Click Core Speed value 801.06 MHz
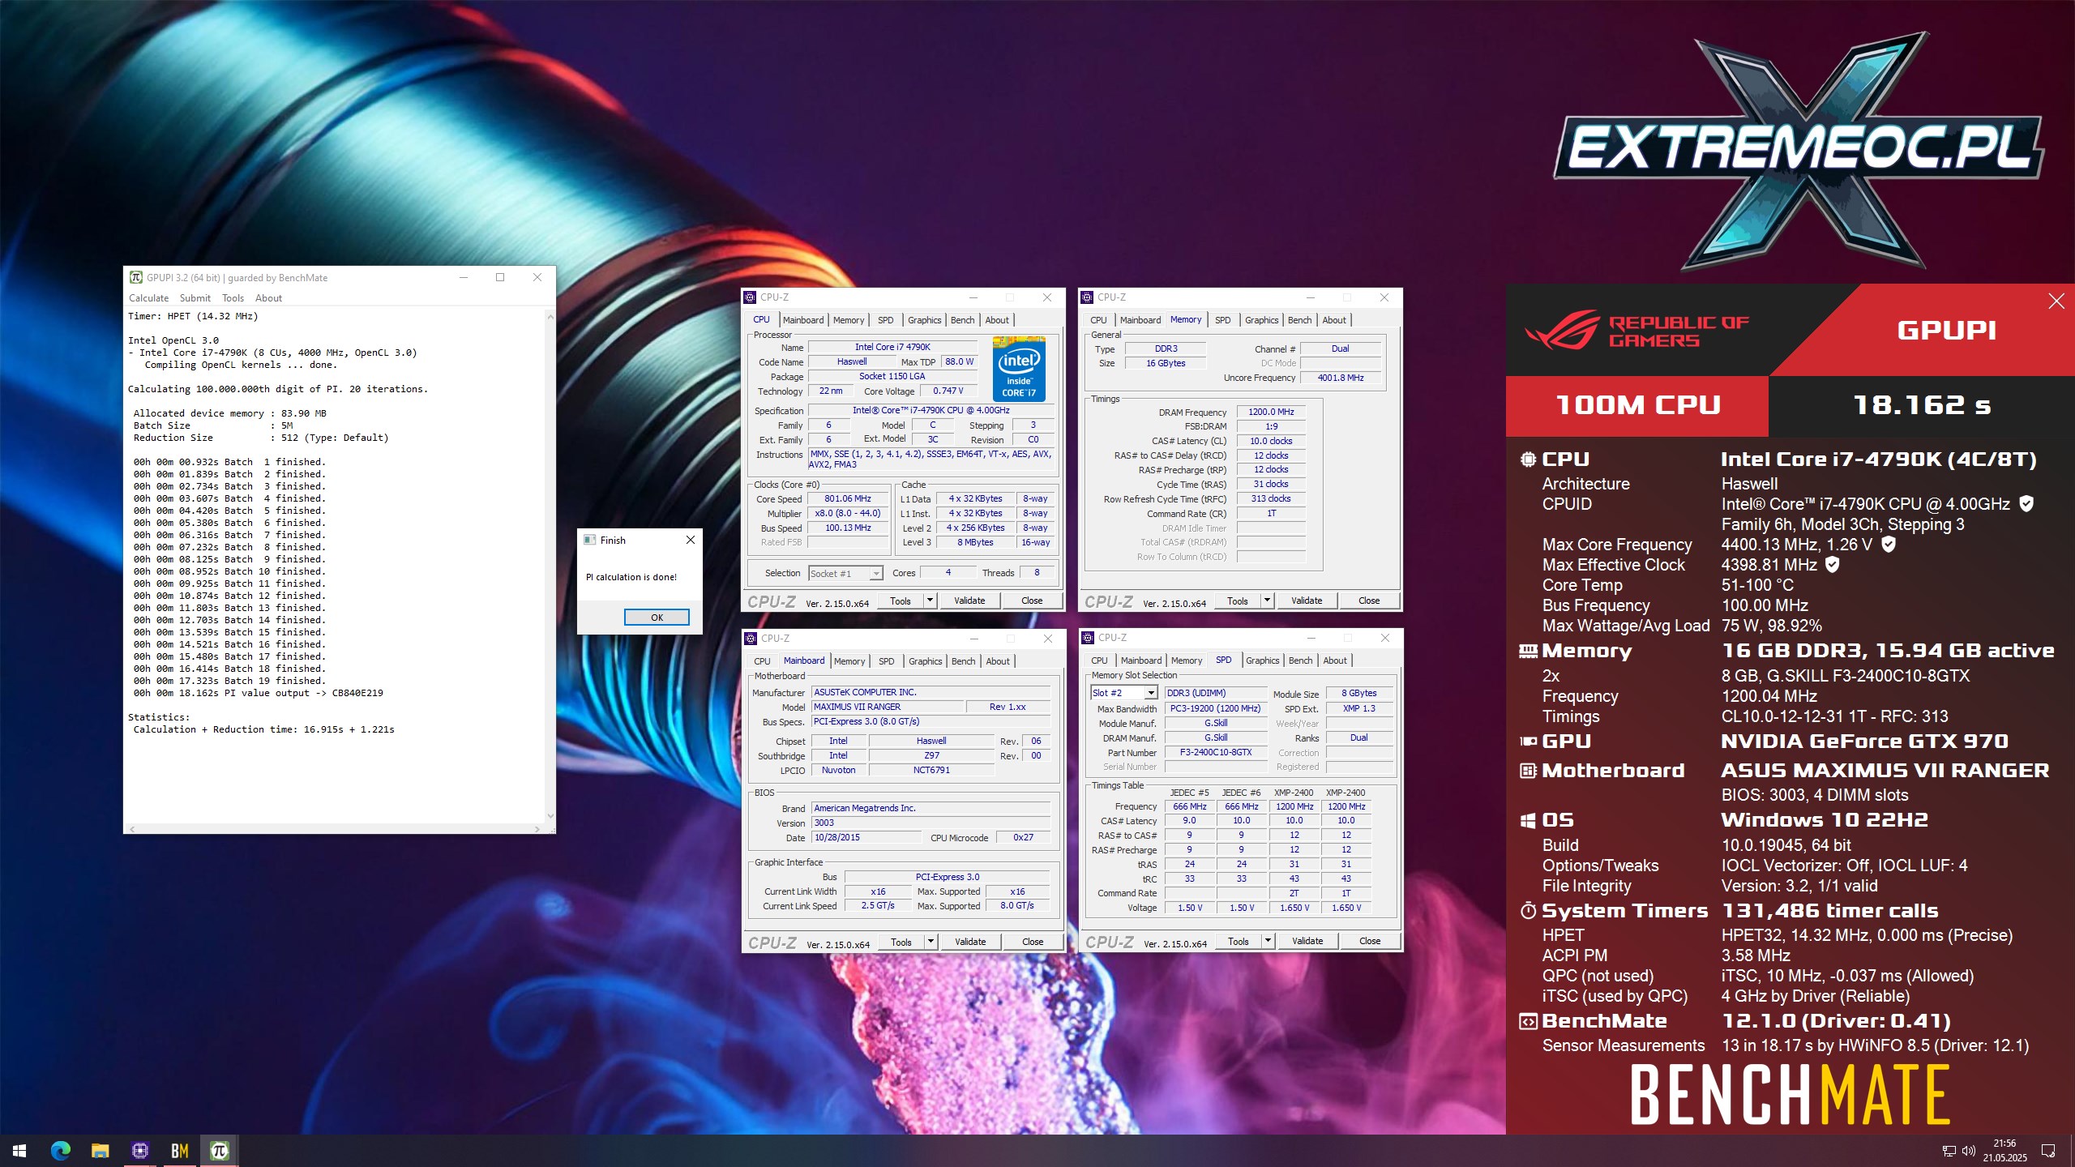 tap(848, 499)
